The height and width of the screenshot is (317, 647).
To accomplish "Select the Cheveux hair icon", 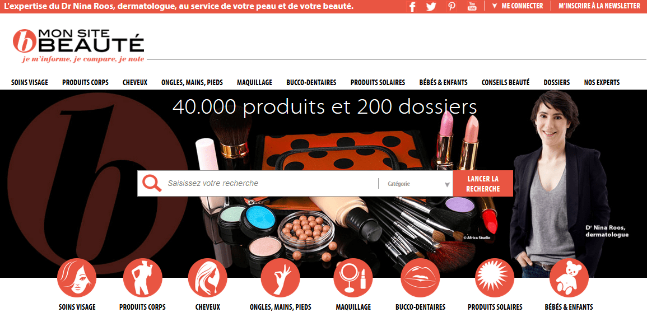I will 208,278.
